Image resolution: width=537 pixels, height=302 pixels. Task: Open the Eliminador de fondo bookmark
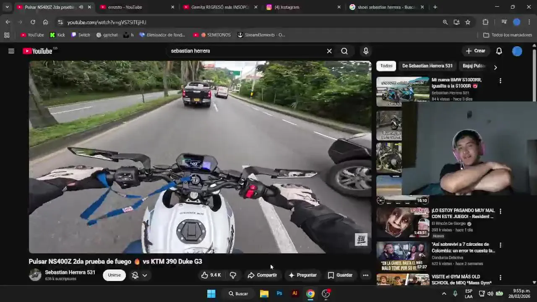[x=162, y=35]
